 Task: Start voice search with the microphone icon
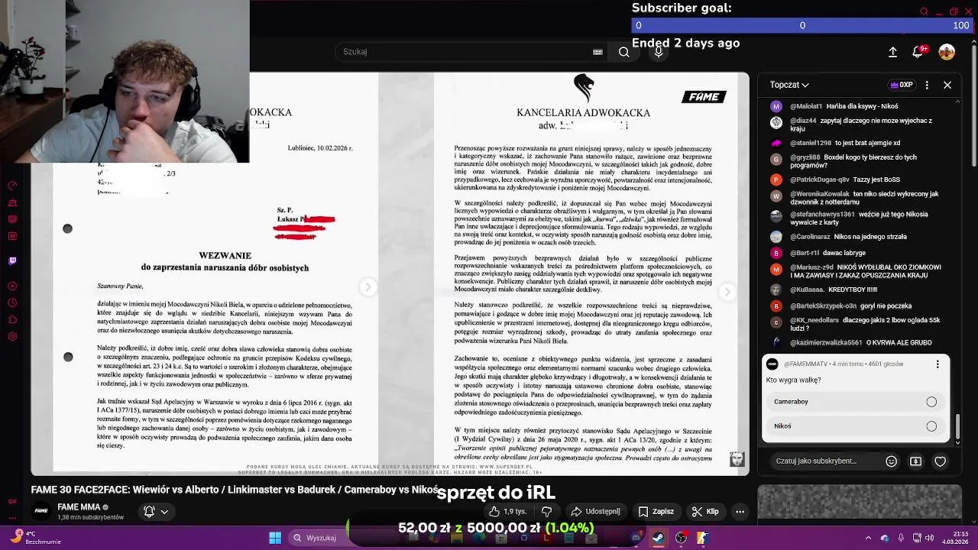coord(658,52)
